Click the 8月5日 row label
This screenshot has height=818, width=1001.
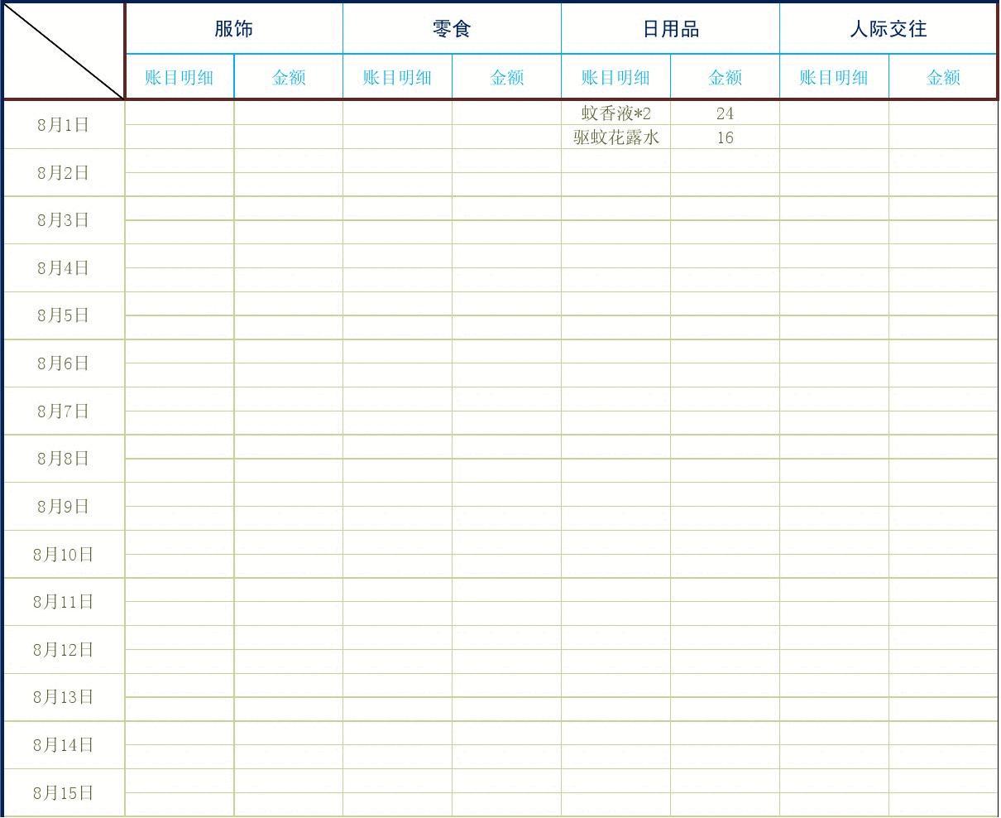click(64, 315)
